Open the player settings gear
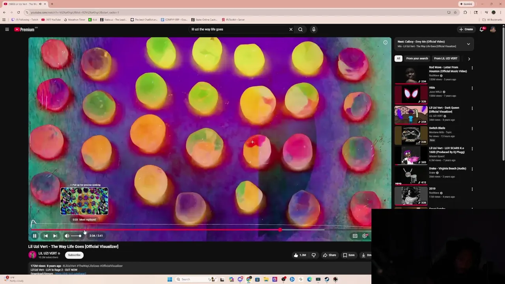Screen dimensions: 505x284 point(365,236)
